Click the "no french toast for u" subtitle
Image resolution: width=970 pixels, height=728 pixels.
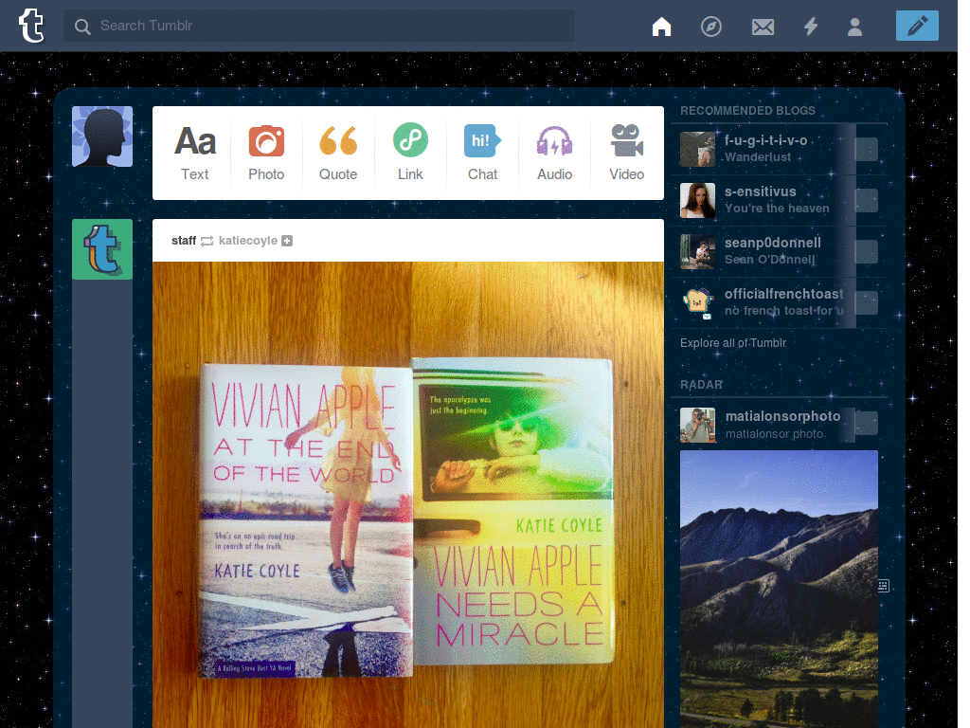point(783,311)
